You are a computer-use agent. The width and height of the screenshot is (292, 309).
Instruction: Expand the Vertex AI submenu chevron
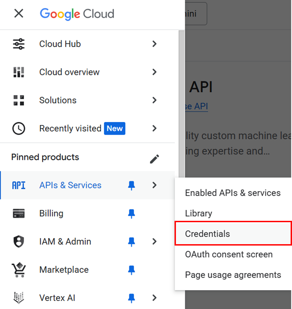pos(155,298)
